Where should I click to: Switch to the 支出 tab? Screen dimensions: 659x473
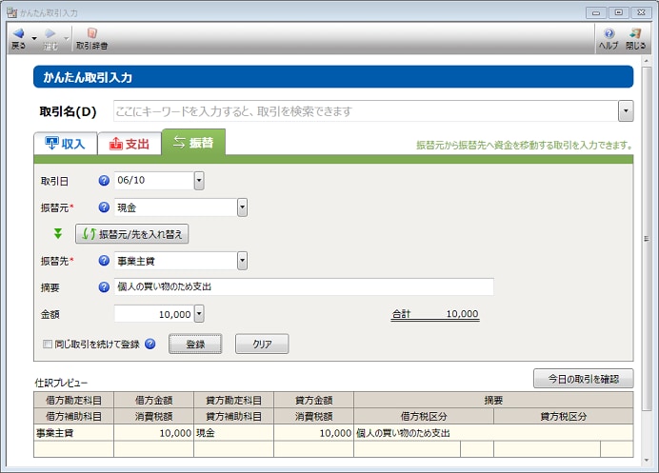pyautogui.click(x=129, y=144)
